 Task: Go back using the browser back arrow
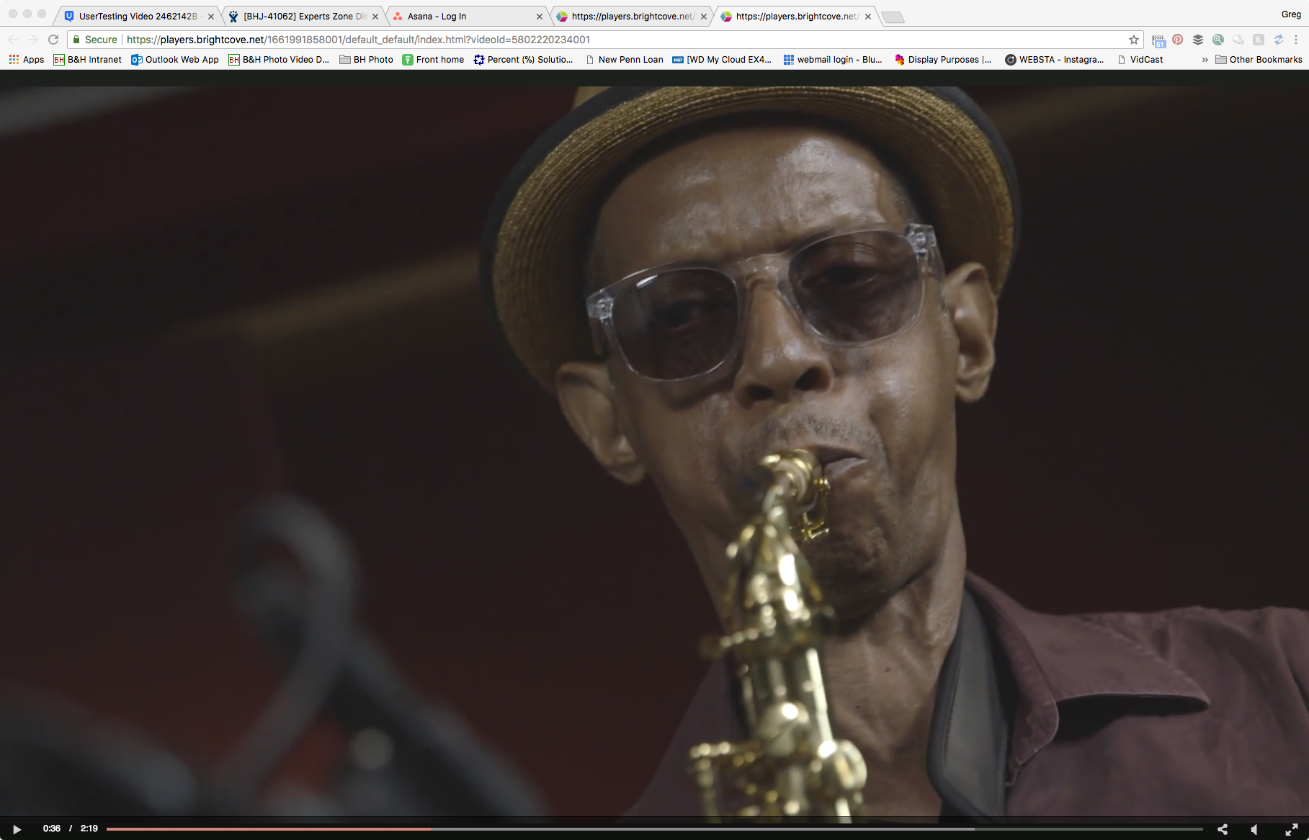[x=13, y=40]
